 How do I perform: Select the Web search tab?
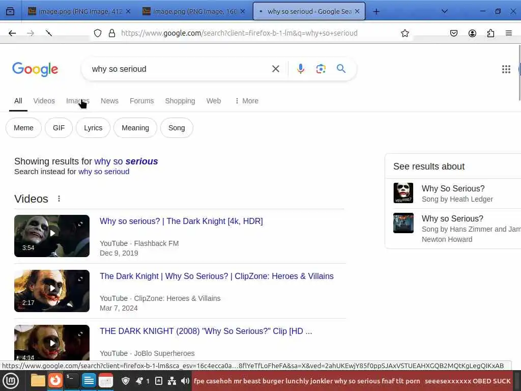coord(213,101)
